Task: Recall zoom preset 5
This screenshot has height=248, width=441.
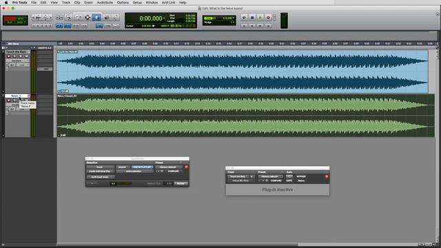Action: point(50,25)
